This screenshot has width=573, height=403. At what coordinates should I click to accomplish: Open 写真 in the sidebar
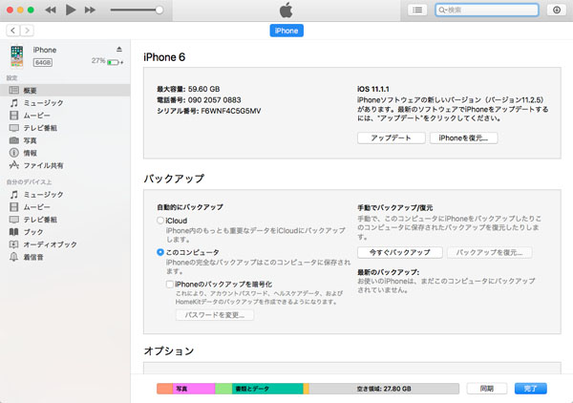click(x=65, y=140)
